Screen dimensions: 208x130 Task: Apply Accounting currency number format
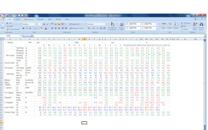coord(88,28)
